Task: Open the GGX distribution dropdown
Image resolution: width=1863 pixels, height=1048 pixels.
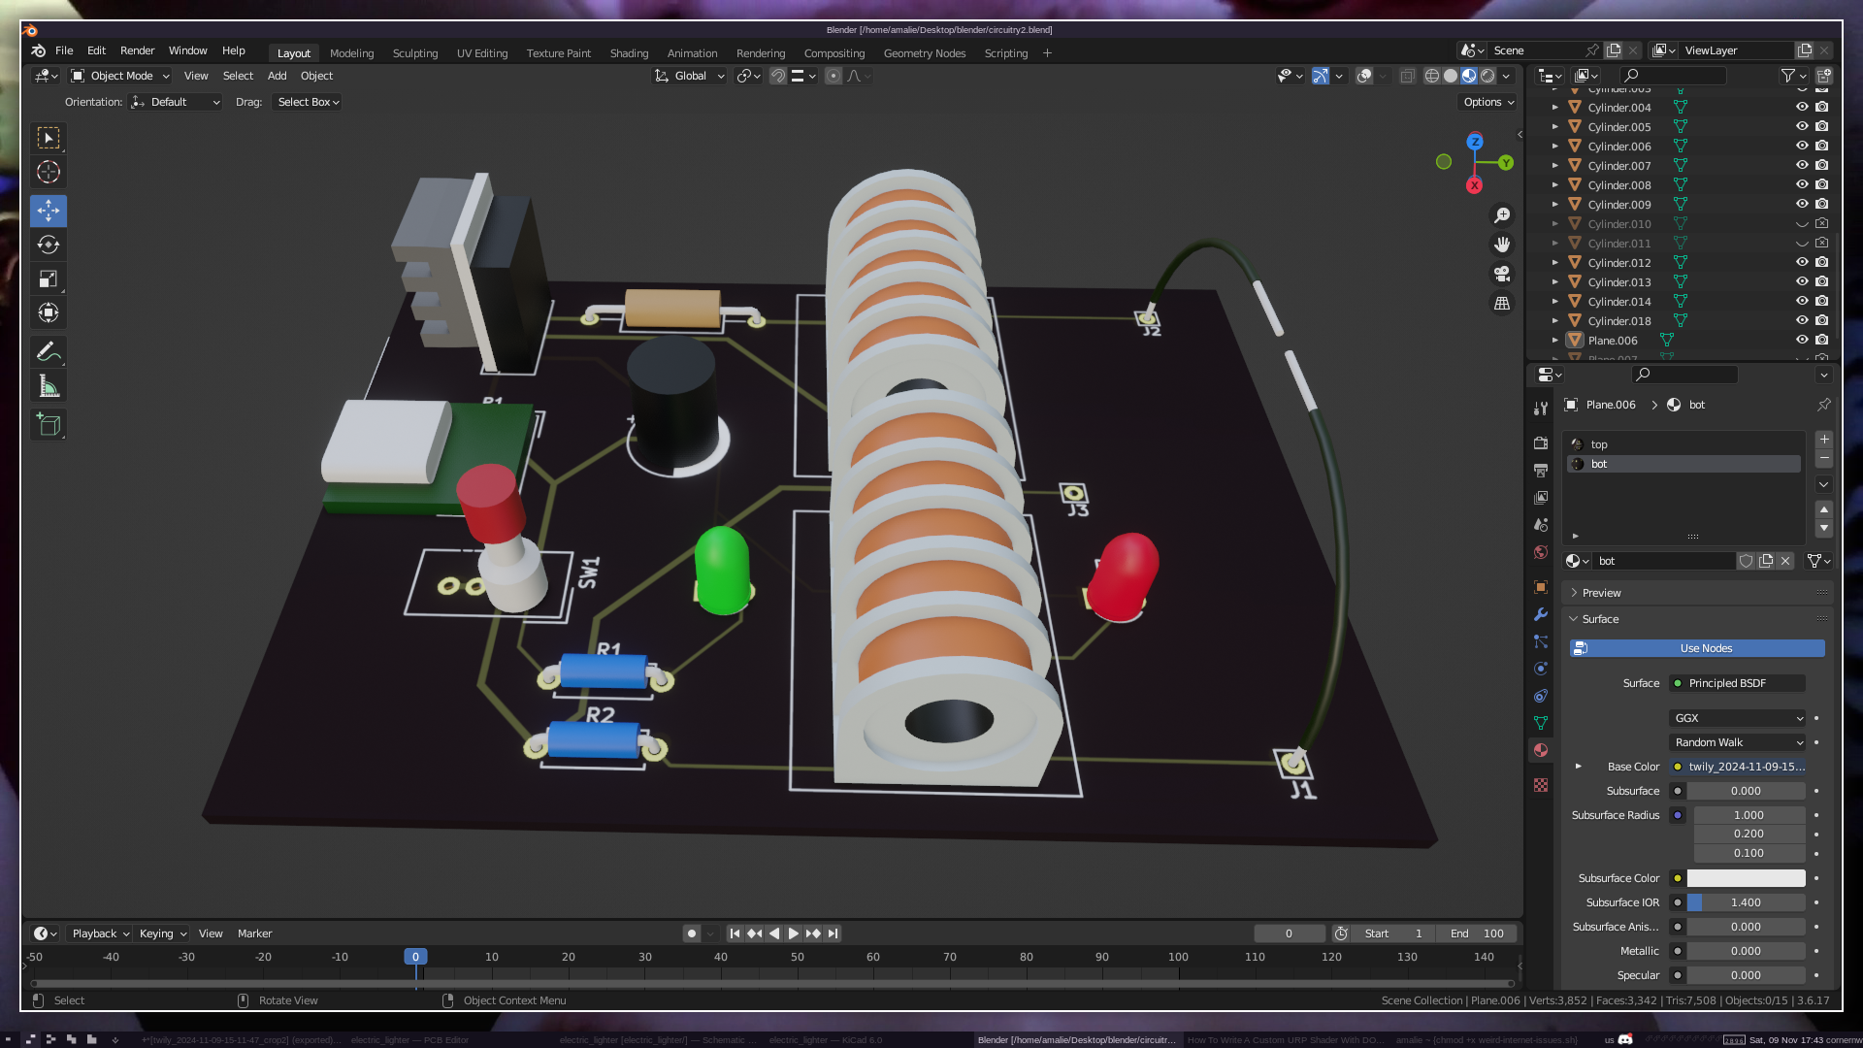Action: pyautogui.click(x=1737, y=718)
